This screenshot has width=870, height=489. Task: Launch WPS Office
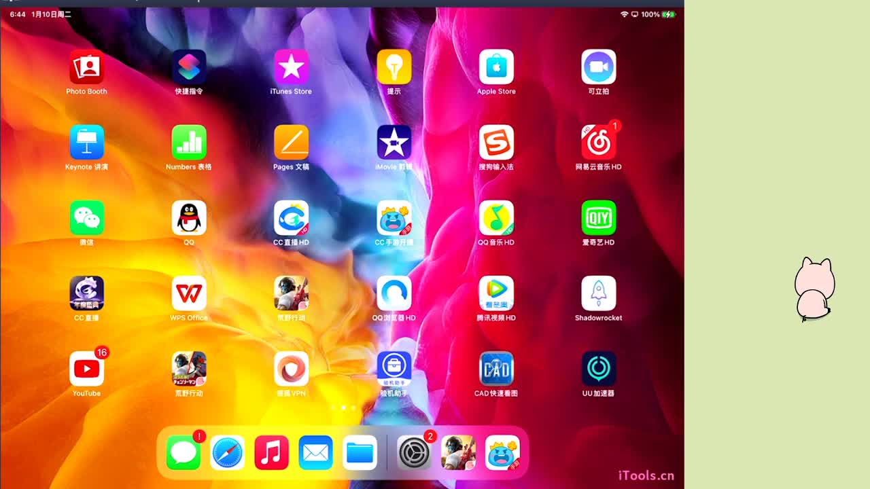coord(189,293)
